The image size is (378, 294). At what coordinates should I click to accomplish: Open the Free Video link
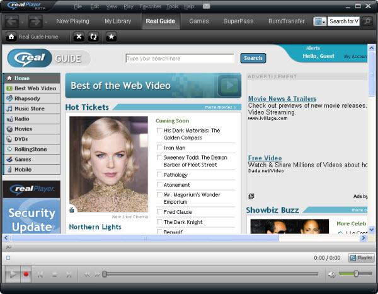(265, 158)
